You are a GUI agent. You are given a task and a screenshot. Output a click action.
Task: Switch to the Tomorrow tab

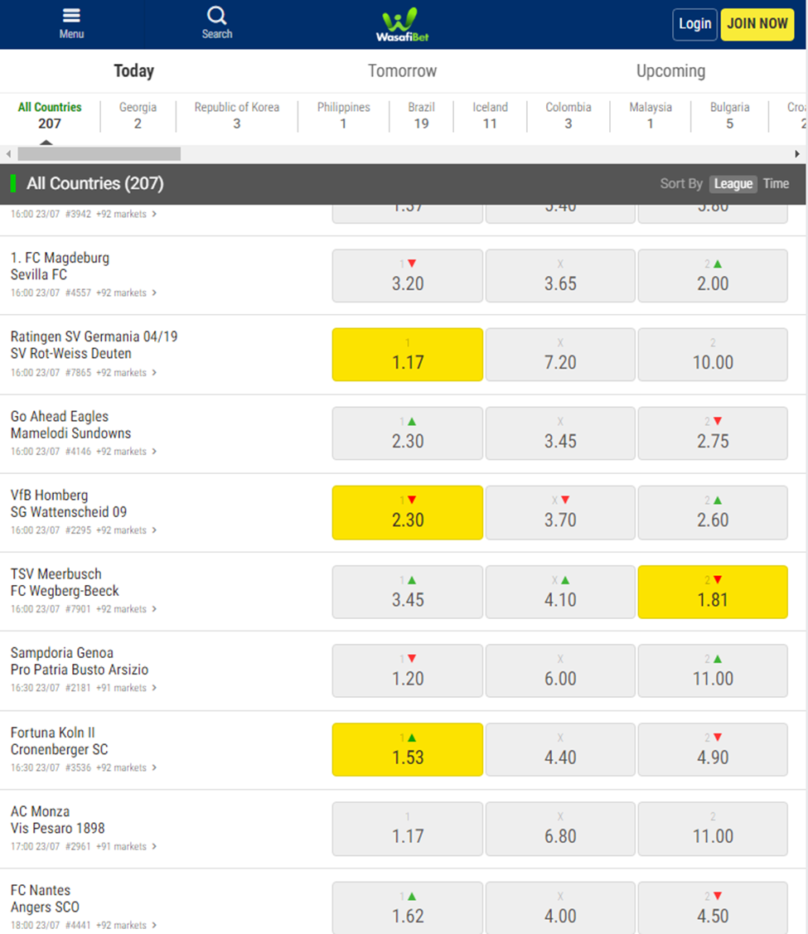[403, 71]
